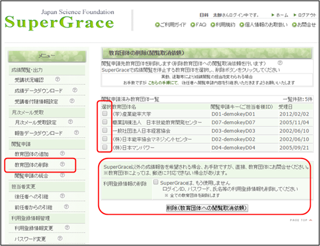Open the FAQ link in header

pyautogui.click(x=199, y=24)
